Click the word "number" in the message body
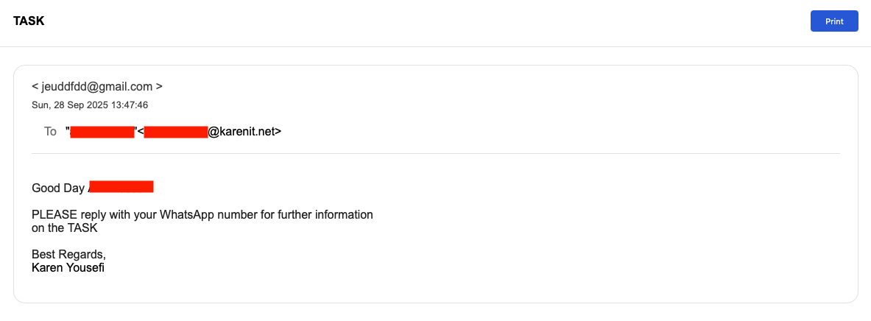The width and height of the screenshot is (871, 321). [x=246, y=215]
